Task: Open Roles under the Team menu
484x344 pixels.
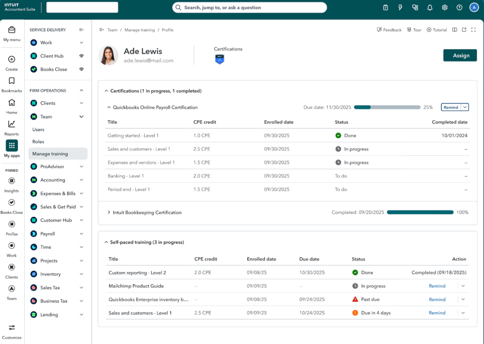Action: [x=38, y=141]
